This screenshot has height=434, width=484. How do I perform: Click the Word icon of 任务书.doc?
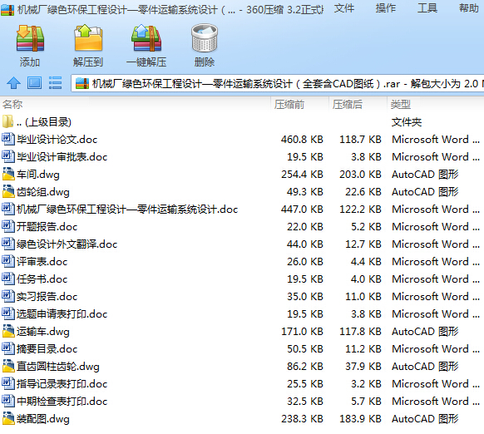[x=8, y=279]
